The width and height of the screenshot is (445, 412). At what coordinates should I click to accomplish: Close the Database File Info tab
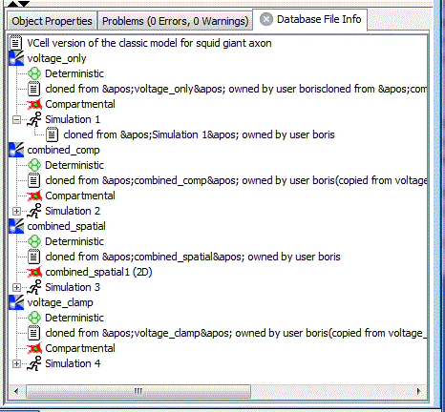pyautogui.click(x=266, y=19)
